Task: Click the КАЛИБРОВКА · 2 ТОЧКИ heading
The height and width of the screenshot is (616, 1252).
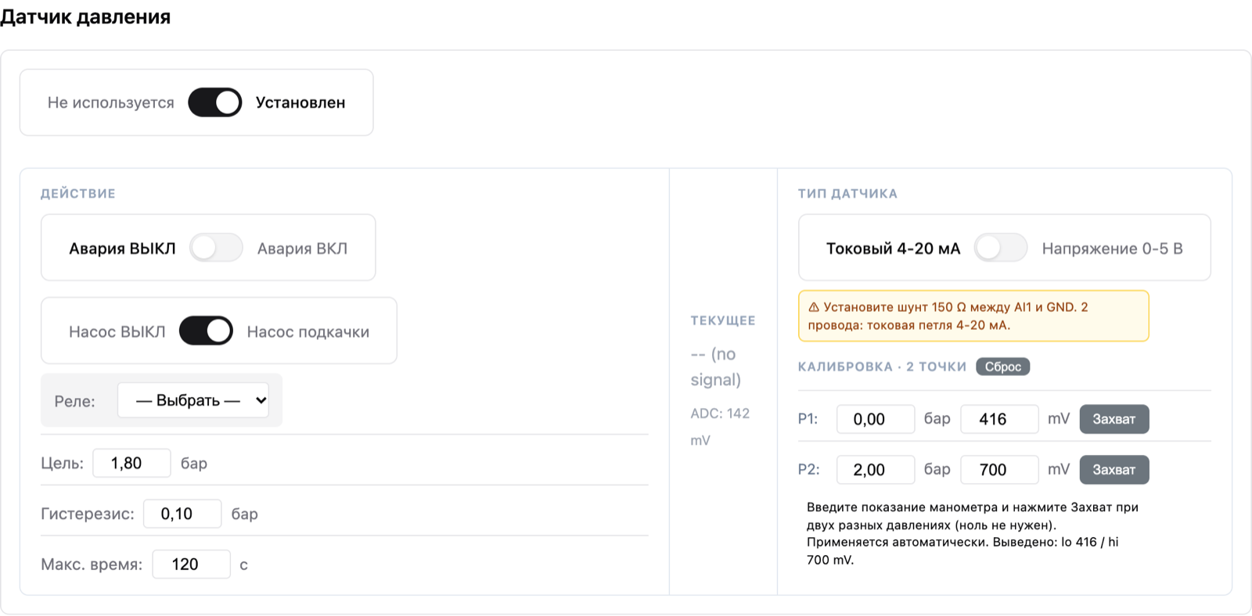Action: pyautogui.click(x=882, y=367)
